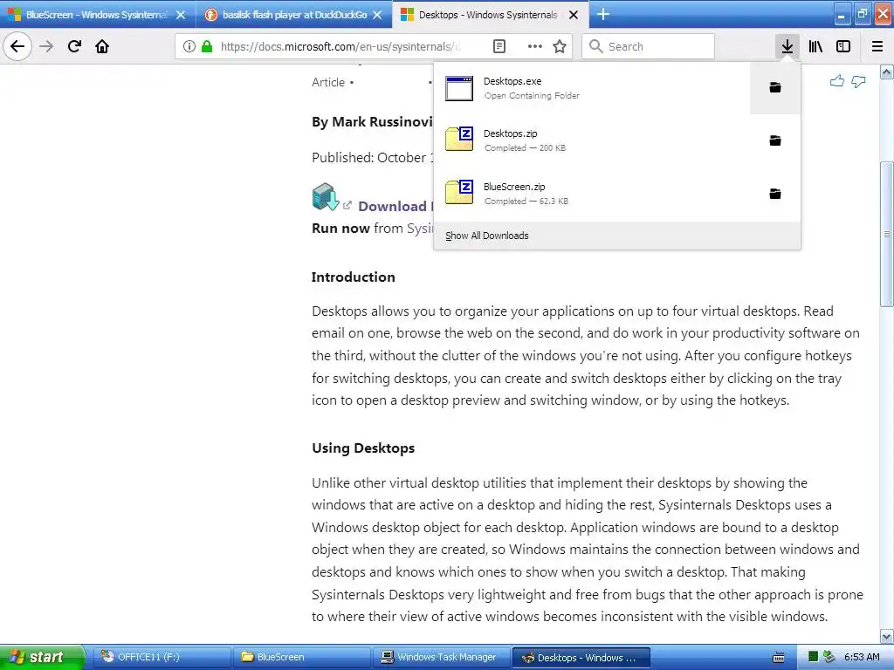Go back to the previous page
Screen dimensions: 894x670
pos(17,46)
